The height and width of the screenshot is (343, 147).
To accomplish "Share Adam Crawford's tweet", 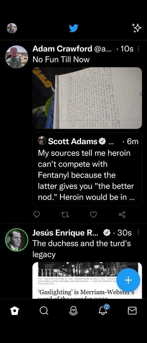I will click(122, 215).
